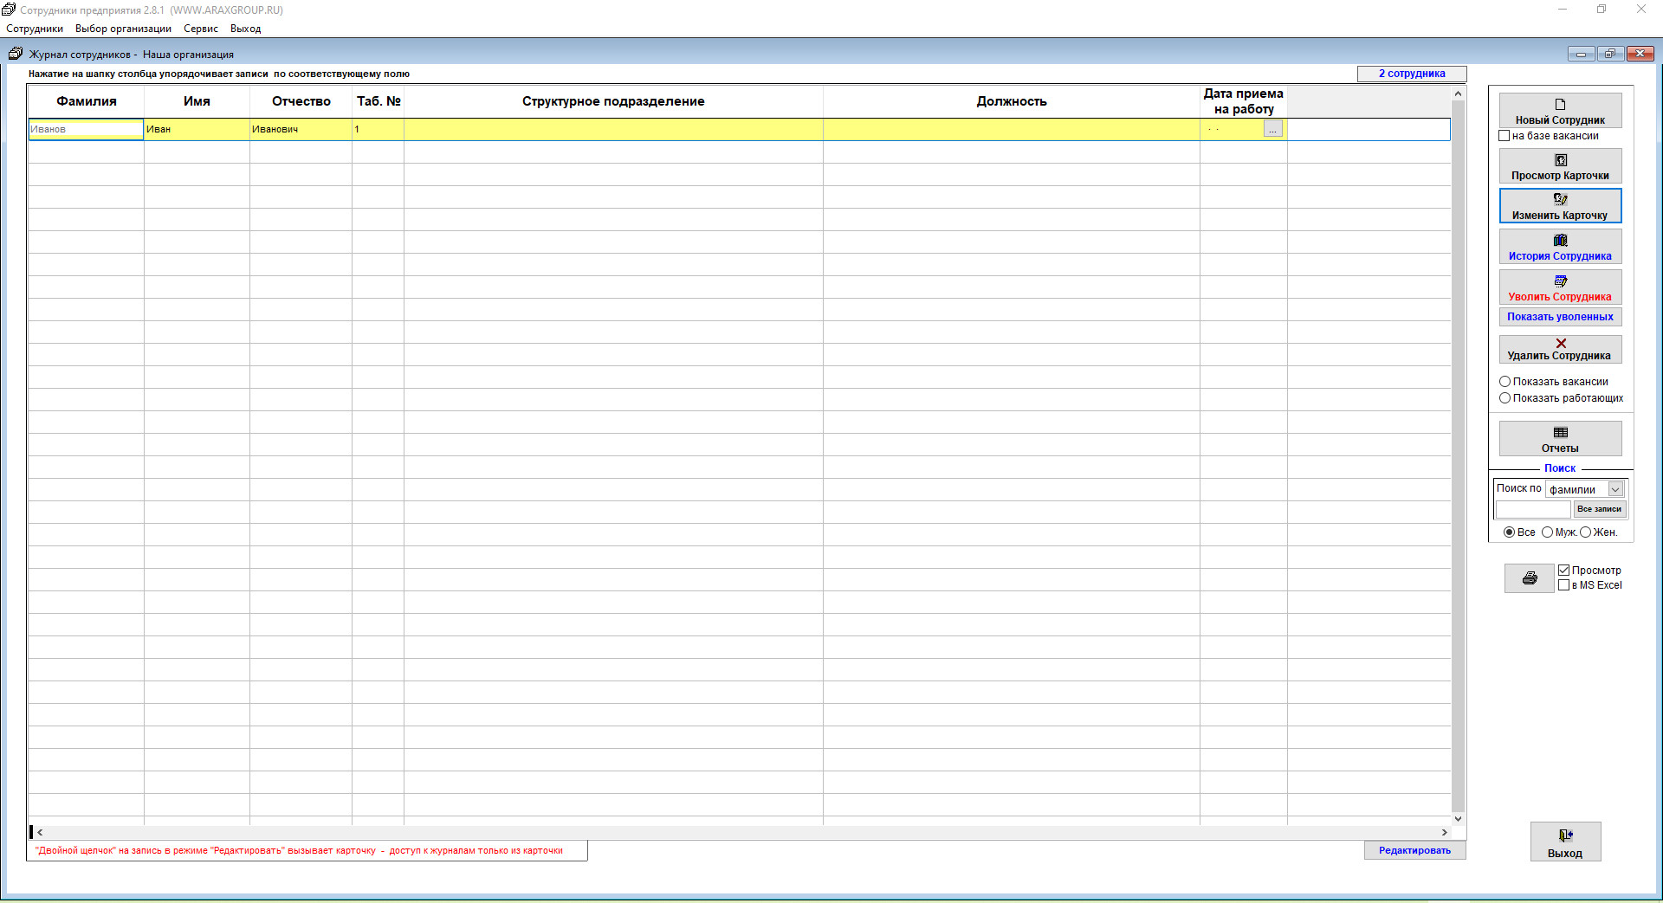Select Показать работающих radio button
This screenshot has height=903, width=1663.
tap(1505, 398)
